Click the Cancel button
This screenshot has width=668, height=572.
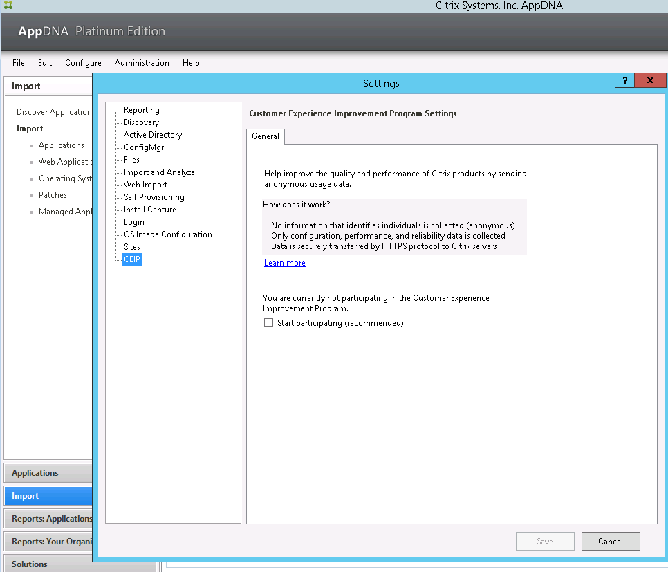(x=610, y=542)
